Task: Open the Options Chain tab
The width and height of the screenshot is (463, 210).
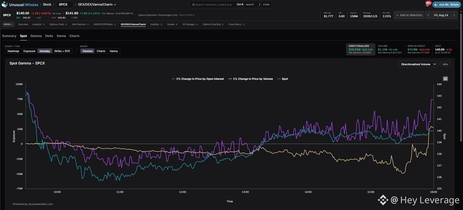Action: pos(57,24)
